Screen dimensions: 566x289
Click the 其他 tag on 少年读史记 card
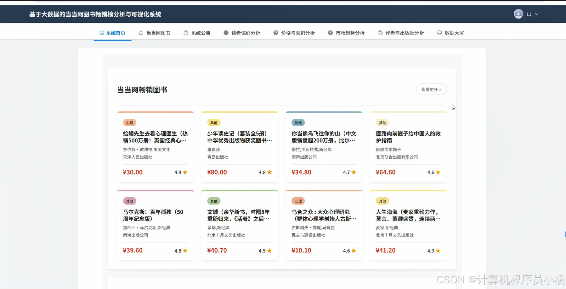point(214,123)
